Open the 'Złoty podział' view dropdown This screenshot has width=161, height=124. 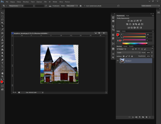[72, 6]
